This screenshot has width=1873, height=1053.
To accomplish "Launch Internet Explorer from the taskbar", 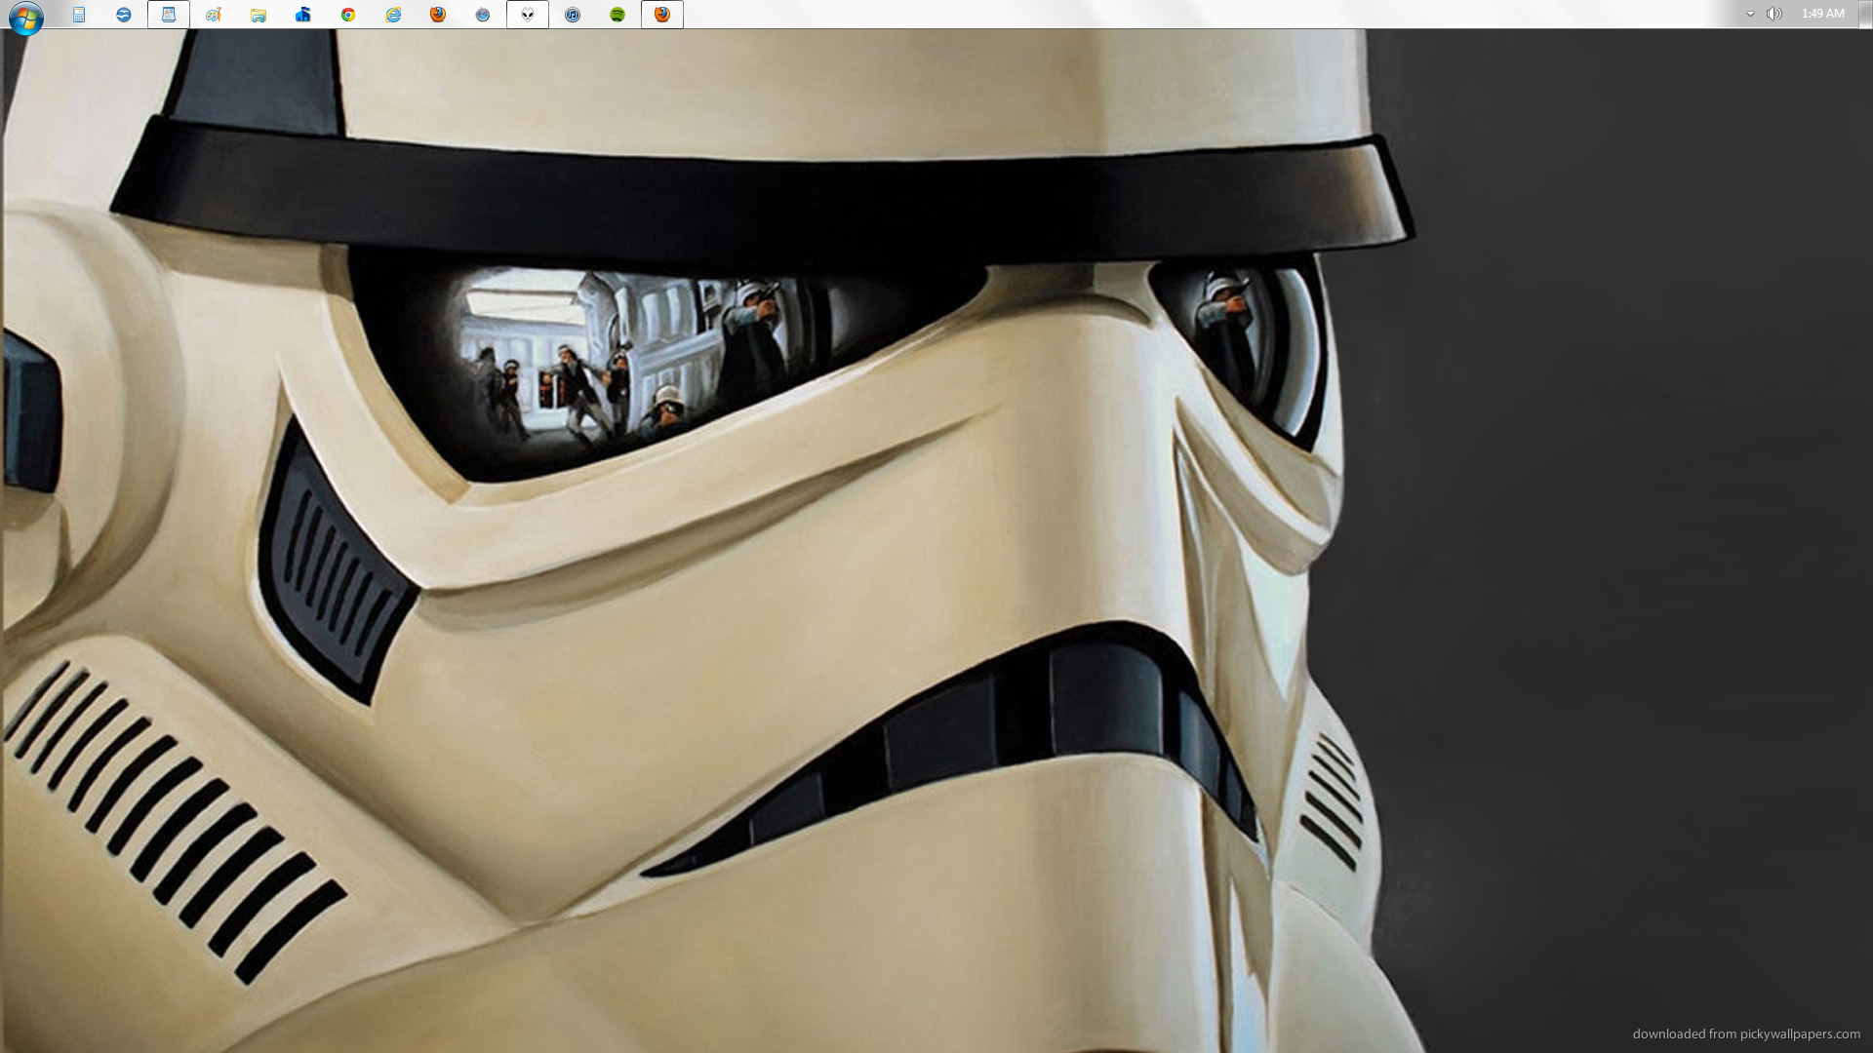I will 393,15.
